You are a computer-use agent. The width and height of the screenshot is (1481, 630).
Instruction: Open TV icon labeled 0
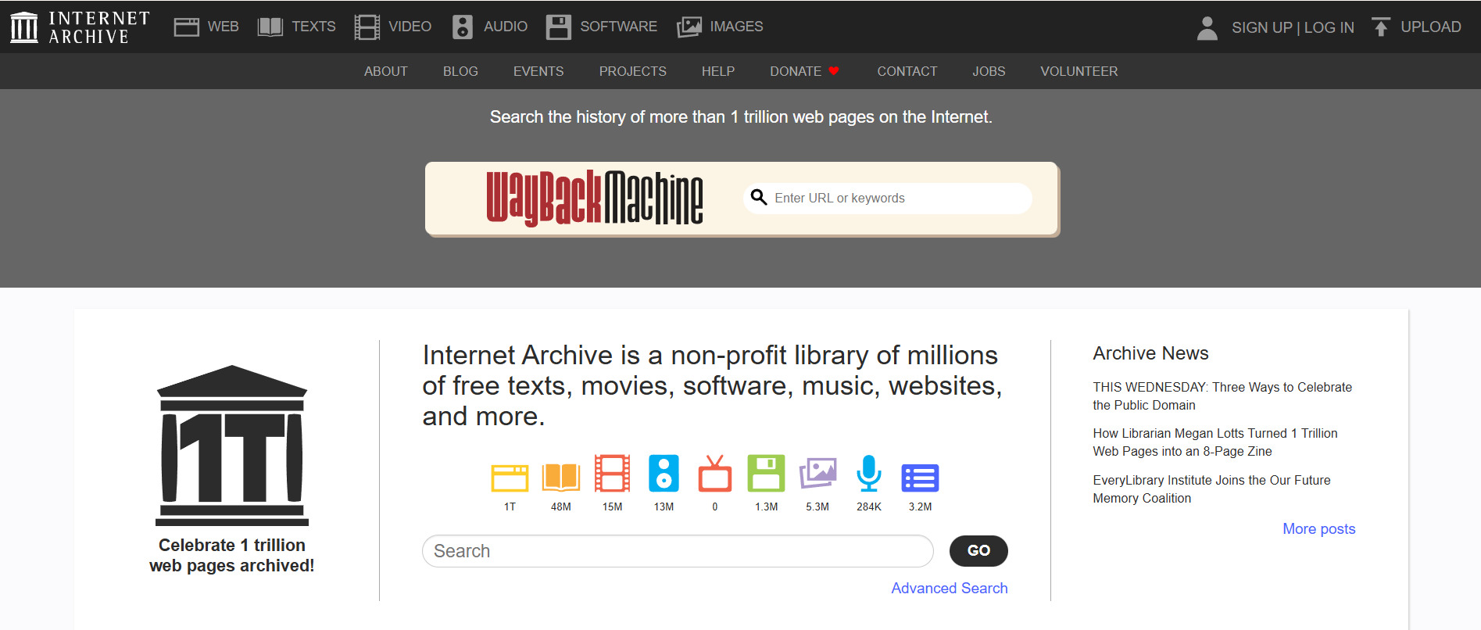pyautogui.click(x=715, y=473)
